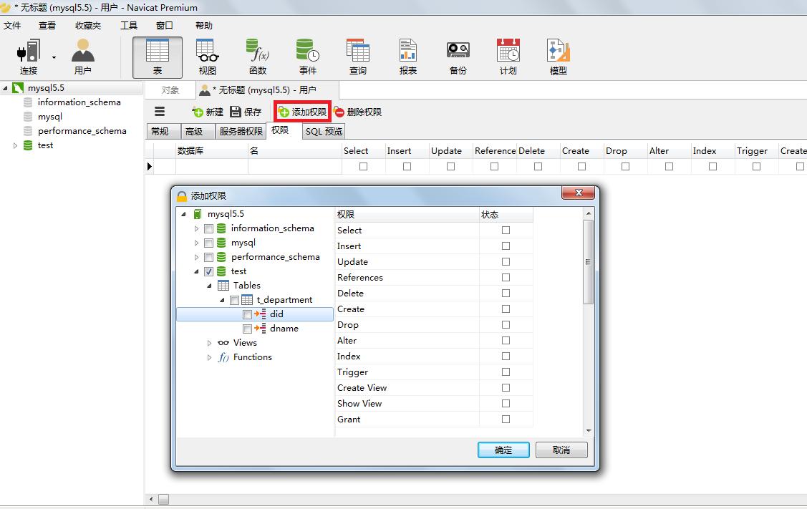Screen dimensions: 807x509
Task: Collapse t_department table in dialog tree
Action: (222, 300)
